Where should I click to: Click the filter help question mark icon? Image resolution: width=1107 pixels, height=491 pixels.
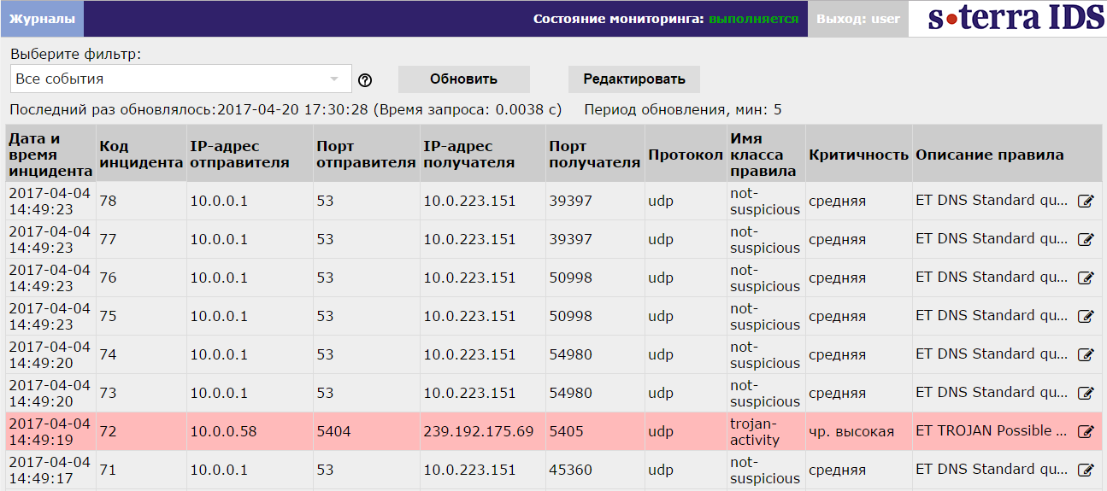point(365,80)
